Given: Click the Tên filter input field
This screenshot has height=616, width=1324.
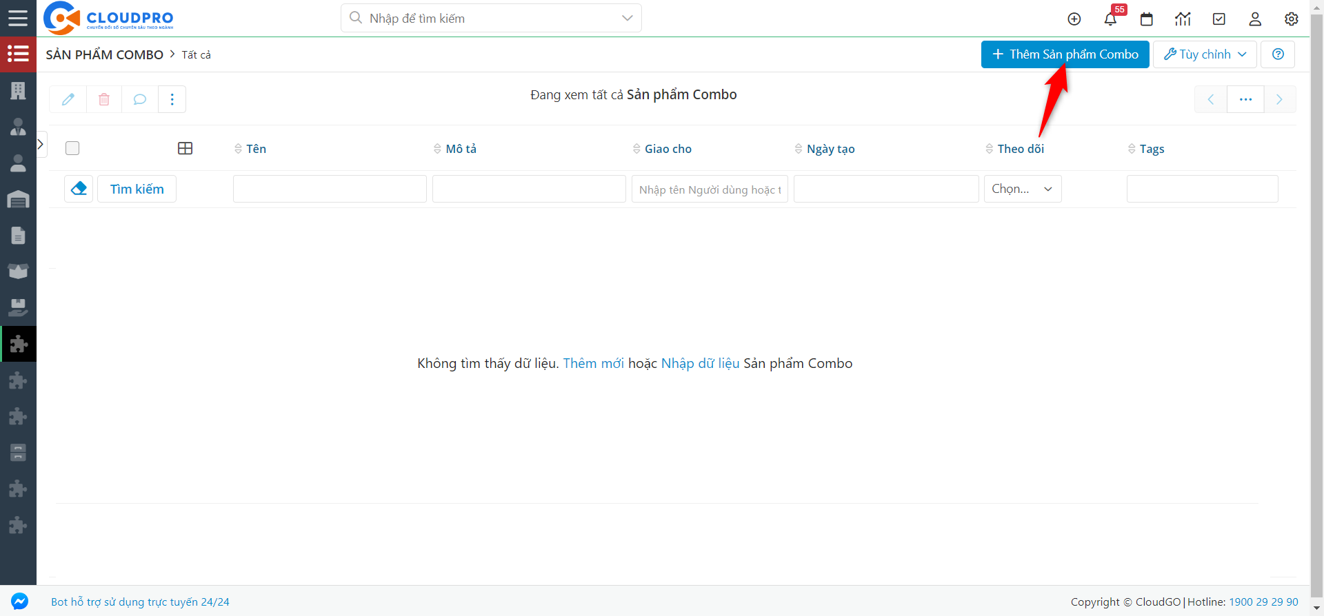Looking at the screenshot, I should tap(330, 189).
